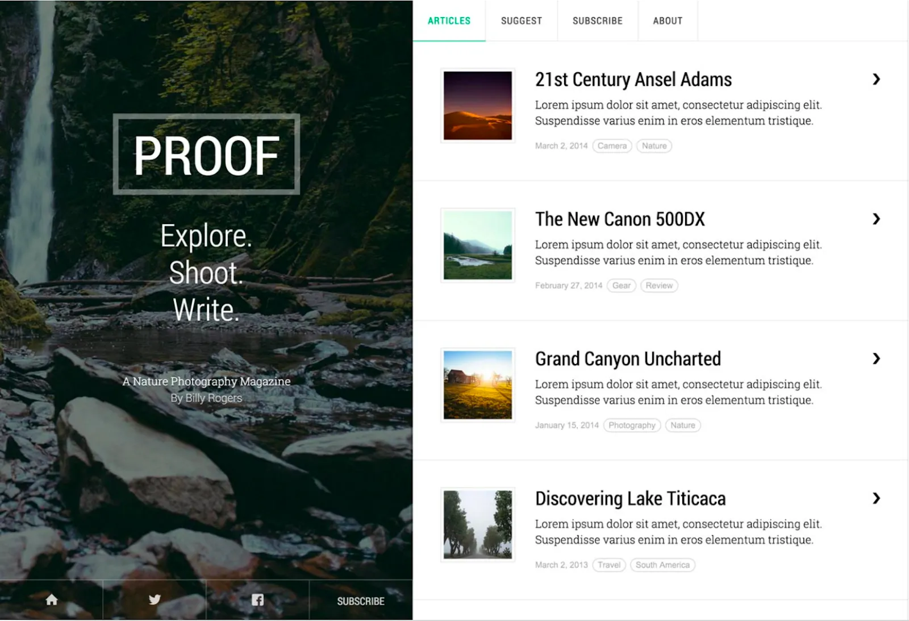Open the desert sunset article thumbnail
The width and height of the screenshot is (909, 621).
click(x=478, y=105)
